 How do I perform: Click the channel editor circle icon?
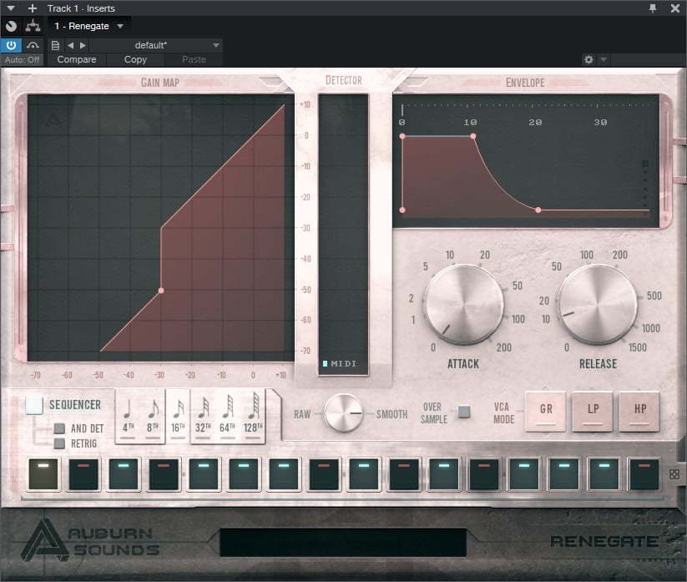tap(11, 26)
